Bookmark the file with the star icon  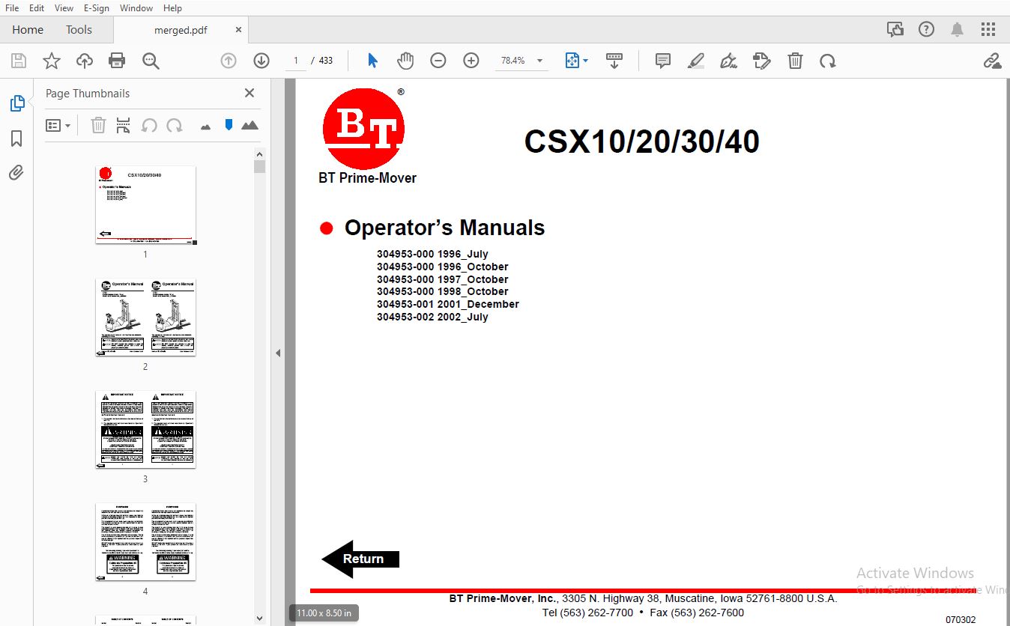[52, 61]
